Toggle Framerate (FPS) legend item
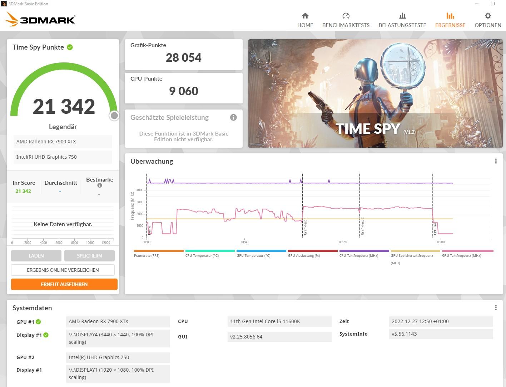 point(159,254)
